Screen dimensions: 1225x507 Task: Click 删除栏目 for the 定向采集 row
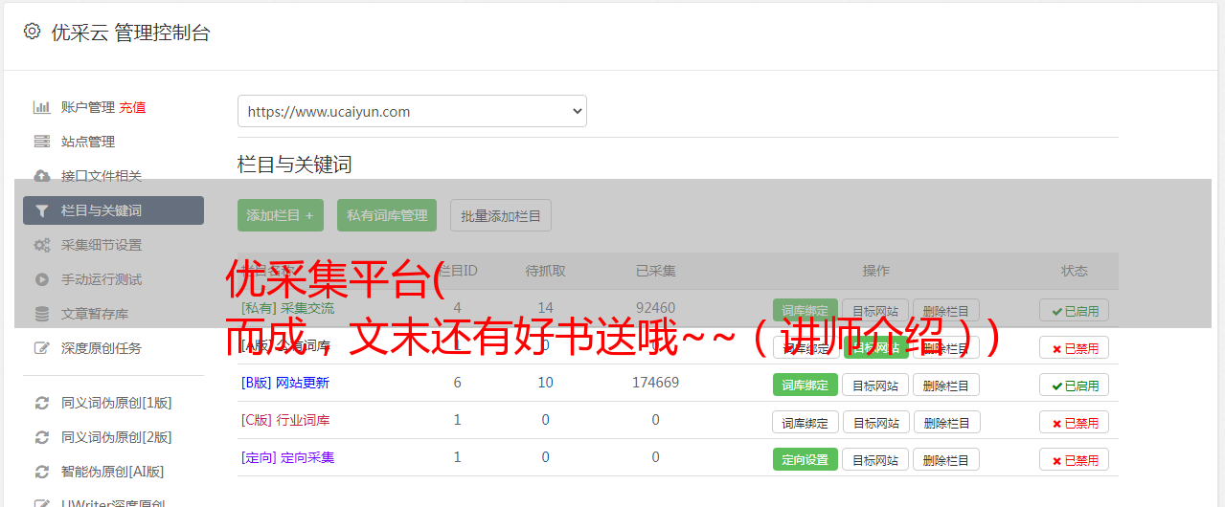tap(946, 459)
